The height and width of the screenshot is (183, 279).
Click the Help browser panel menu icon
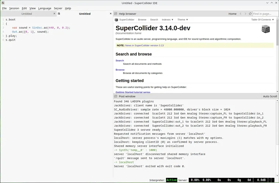[116, 14]
